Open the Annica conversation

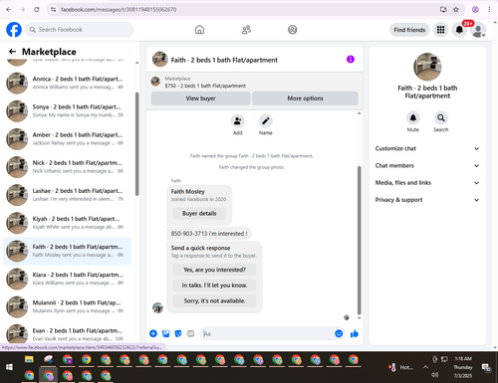[67, 83]
